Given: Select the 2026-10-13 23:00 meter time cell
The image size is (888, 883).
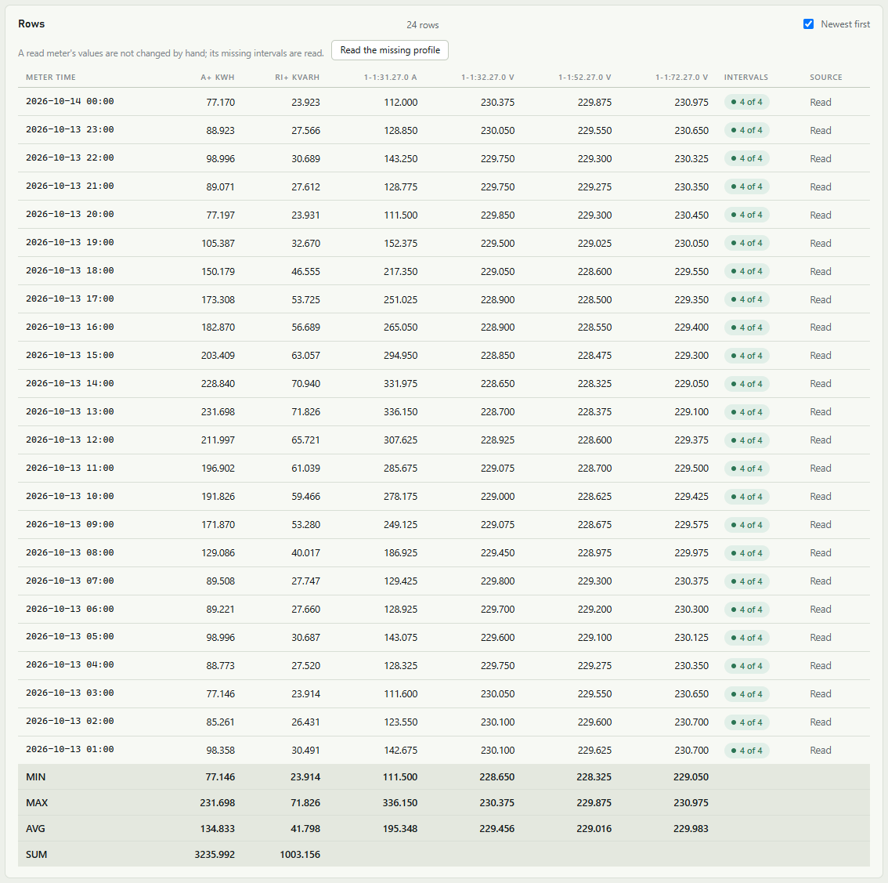Looking at the screenshot, I should [x=70, y=130].
